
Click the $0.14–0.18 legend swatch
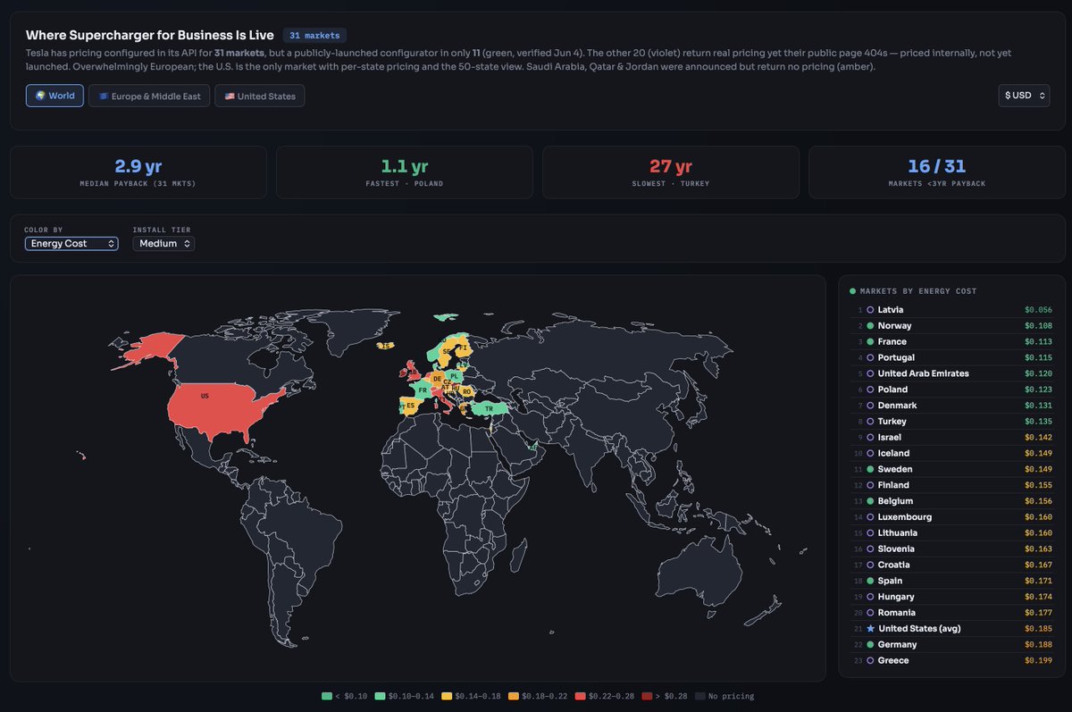(x=447, y=696)
